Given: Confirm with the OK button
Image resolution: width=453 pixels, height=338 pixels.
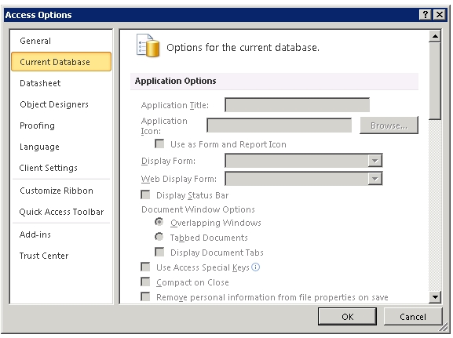Looking at the screenshot, I should click(x=347, y=317).
